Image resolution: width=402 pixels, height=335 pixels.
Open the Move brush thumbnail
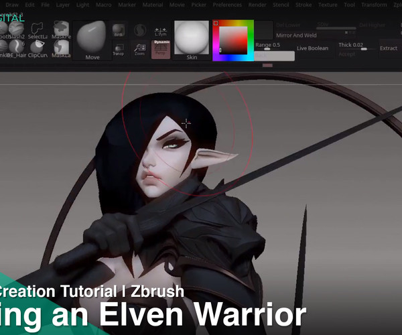[x=92, y=40]
